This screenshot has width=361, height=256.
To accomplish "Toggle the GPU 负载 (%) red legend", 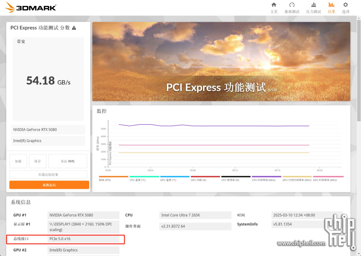I will 206,176.
